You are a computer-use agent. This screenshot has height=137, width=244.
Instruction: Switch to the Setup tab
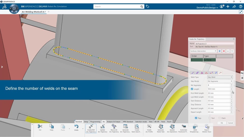click(x=86, y=122)
